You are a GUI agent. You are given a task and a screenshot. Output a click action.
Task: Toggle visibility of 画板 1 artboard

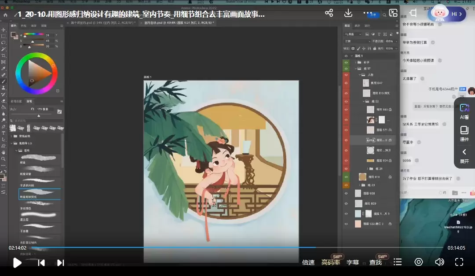346,56
